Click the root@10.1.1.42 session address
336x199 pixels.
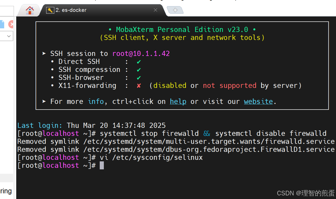tap(141, 54)
